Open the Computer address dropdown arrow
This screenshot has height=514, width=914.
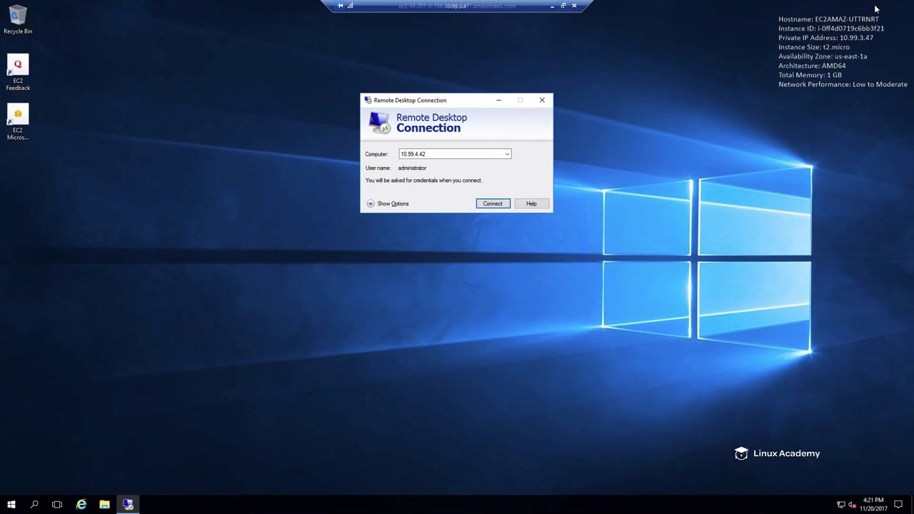pos(507,154)
